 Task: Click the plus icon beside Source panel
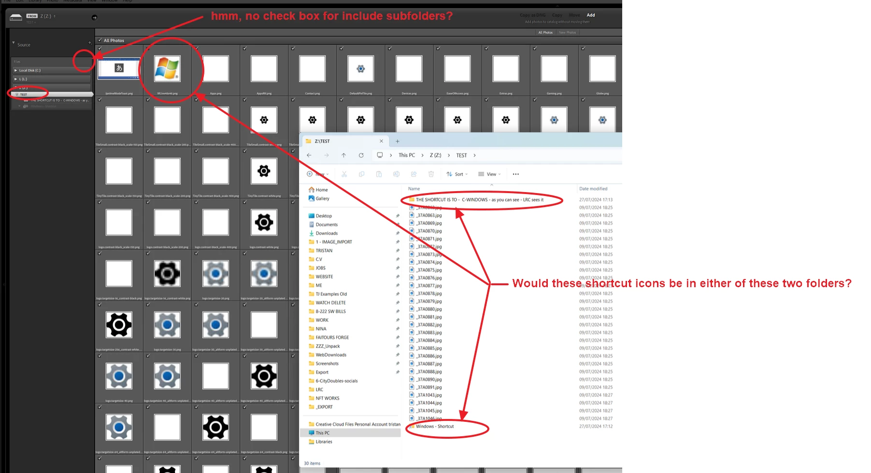tap(89, 43)
